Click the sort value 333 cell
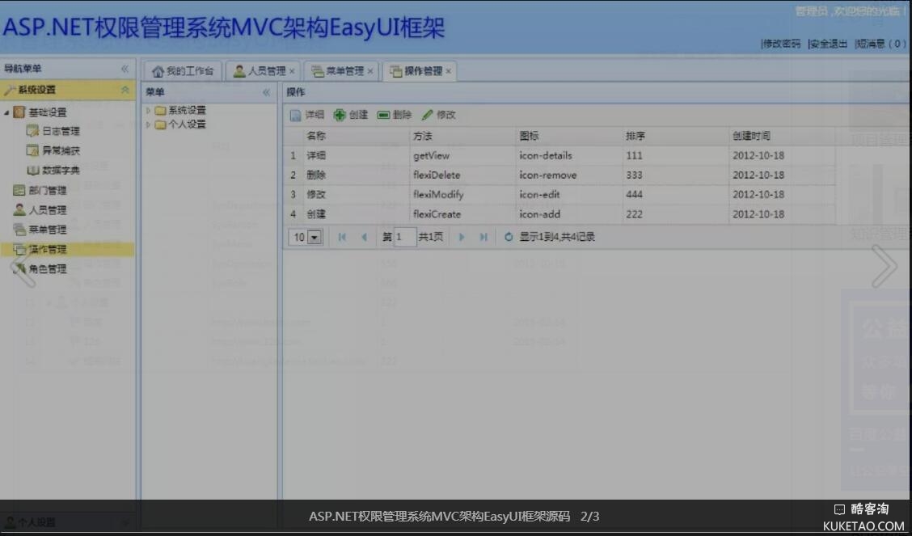 click(675, 175)
